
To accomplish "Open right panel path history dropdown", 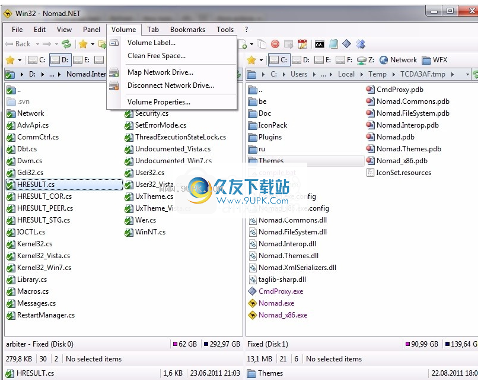I will point(467,74).
